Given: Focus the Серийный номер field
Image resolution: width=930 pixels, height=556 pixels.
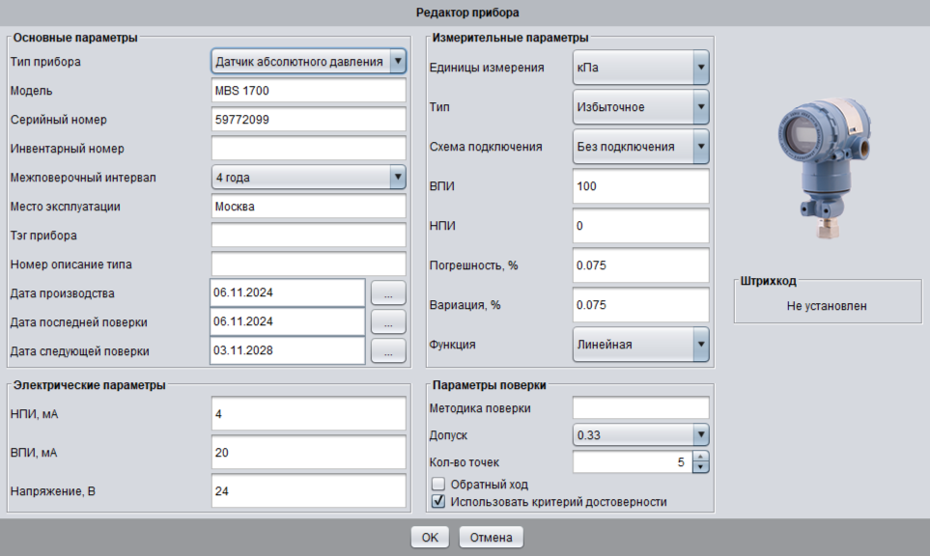Looking at the screenshot, I should 308,120.
